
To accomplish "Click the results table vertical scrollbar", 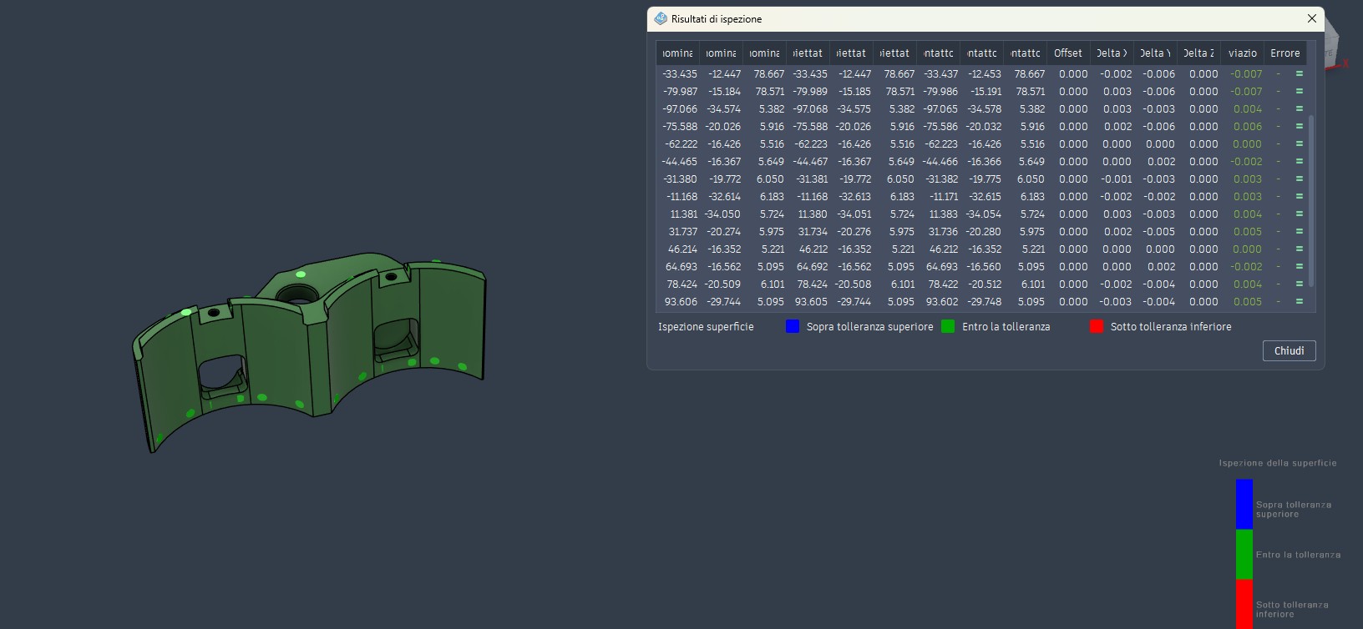I will click(x=1311, y=200).
